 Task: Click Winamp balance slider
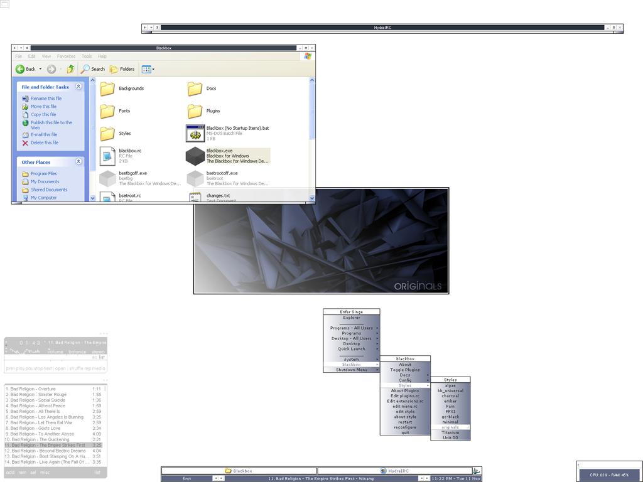click(77, 351)
